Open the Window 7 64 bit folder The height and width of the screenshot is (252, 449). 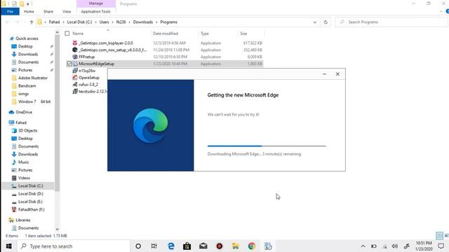point(34,101)
